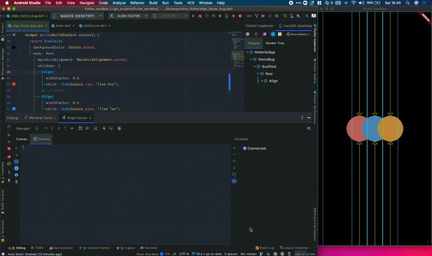Click the red color gutter icon

14,84
